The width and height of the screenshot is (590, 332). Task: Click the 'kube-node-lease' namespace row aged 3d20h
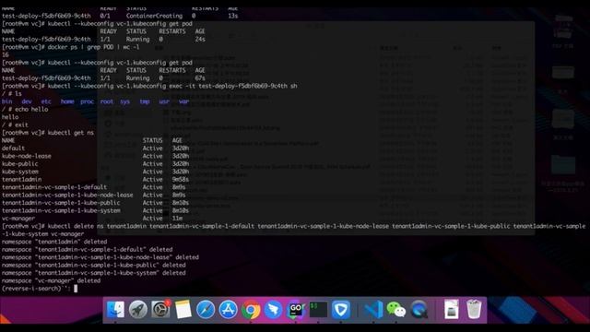96,156
